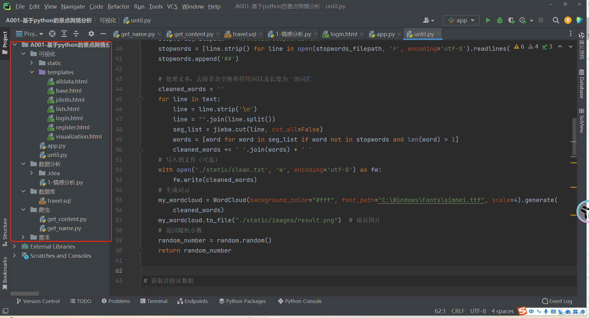
Task: Open Python Packages panel
Action: [243, 301]
